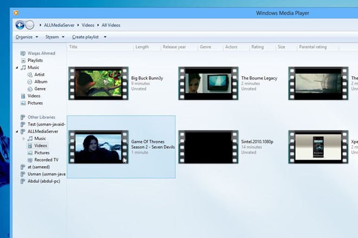The image size is (358, 238).
Task: Click the Usman (usman-java library icon
Action: pyautogui.click(x=23, y=174)
